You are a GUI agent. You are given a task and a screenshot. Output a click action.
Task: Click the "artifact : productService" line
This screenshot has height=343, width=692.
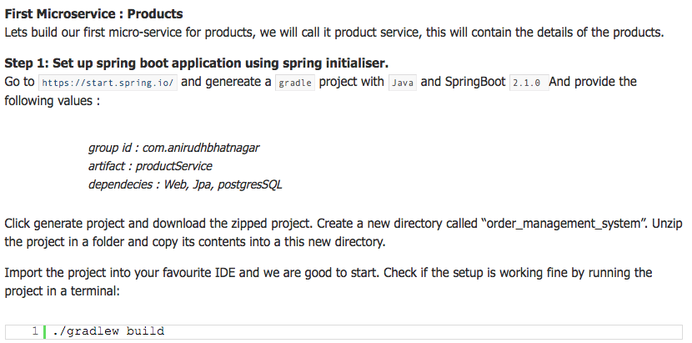(150, 166)
